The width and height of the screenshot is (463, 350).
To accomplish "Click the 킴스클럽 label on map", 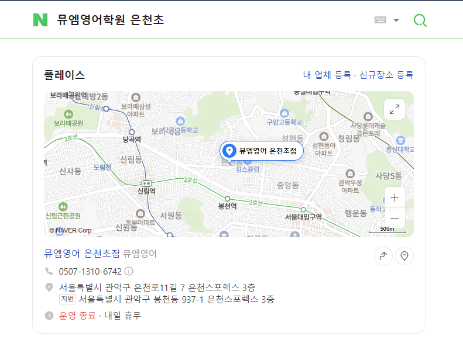I will tap(248, 169).
